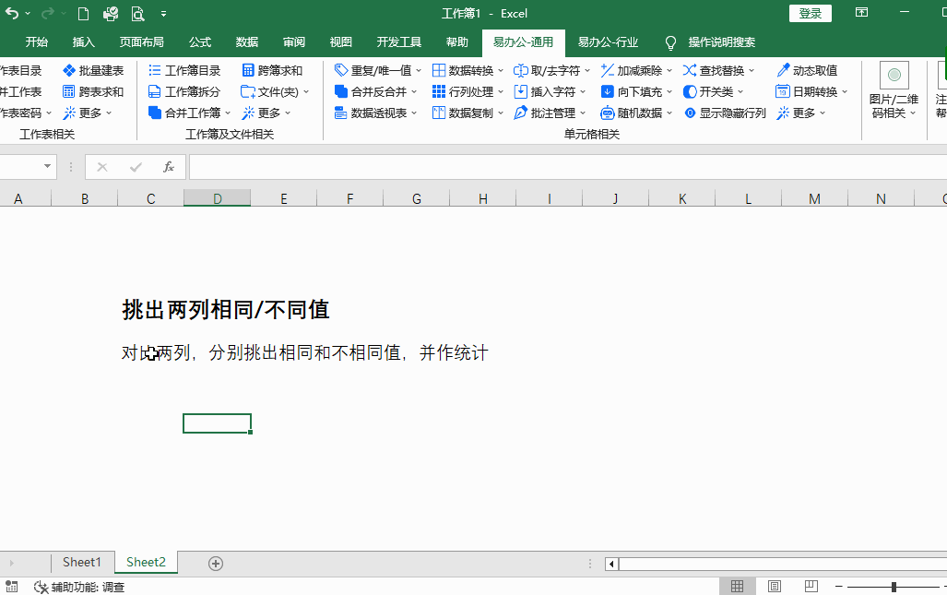Open 更多 menu in 工作表相关 group
Screen dimensions: 947x595
88,113
